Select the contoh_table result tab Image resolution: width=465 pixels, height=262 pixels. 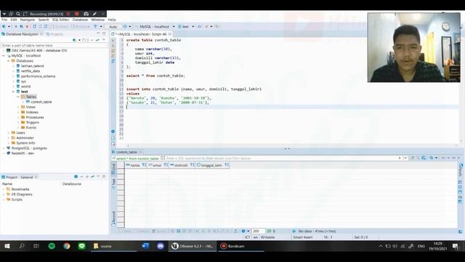127,152
